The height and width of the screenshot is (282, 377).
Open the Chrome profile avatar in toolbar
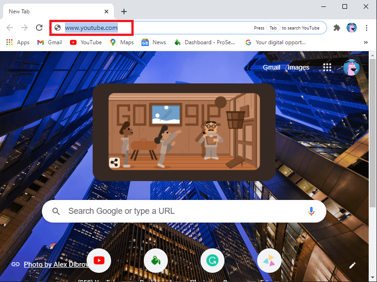pyautogui.click(x=352, y=28)
